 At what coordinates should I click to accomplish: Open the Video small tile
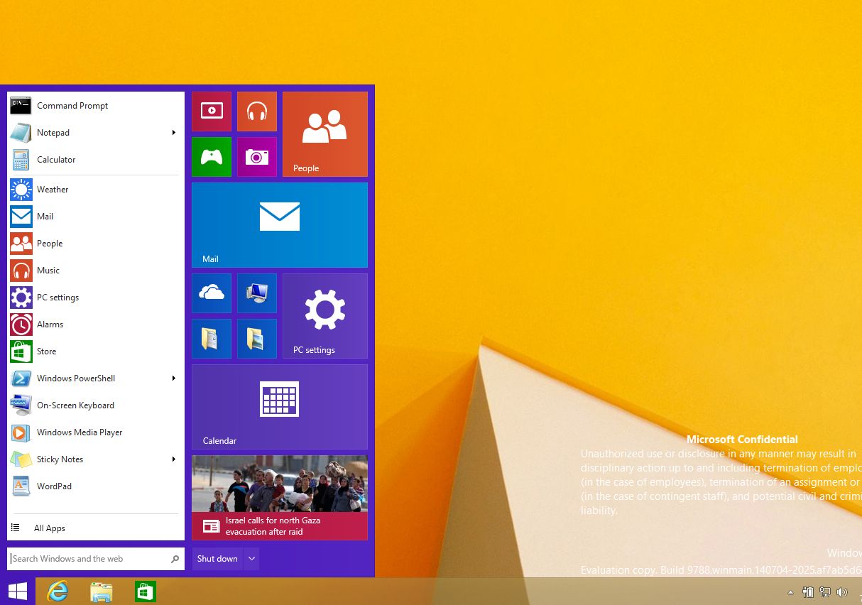coord(212,111)
